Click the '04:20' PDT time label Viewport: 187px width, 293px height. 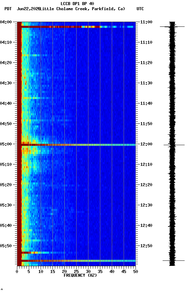point(6,63)
